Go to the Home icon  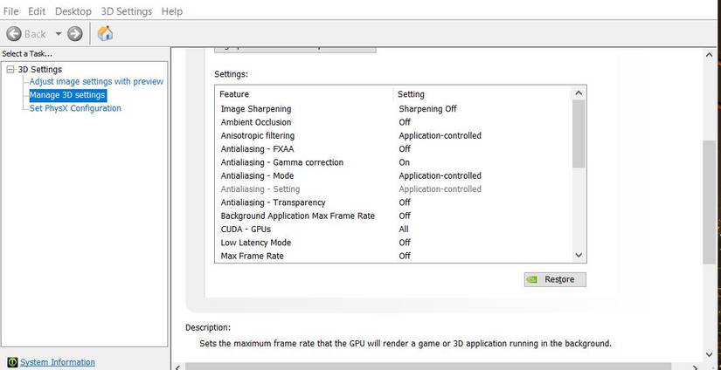[x=105, y=34]
